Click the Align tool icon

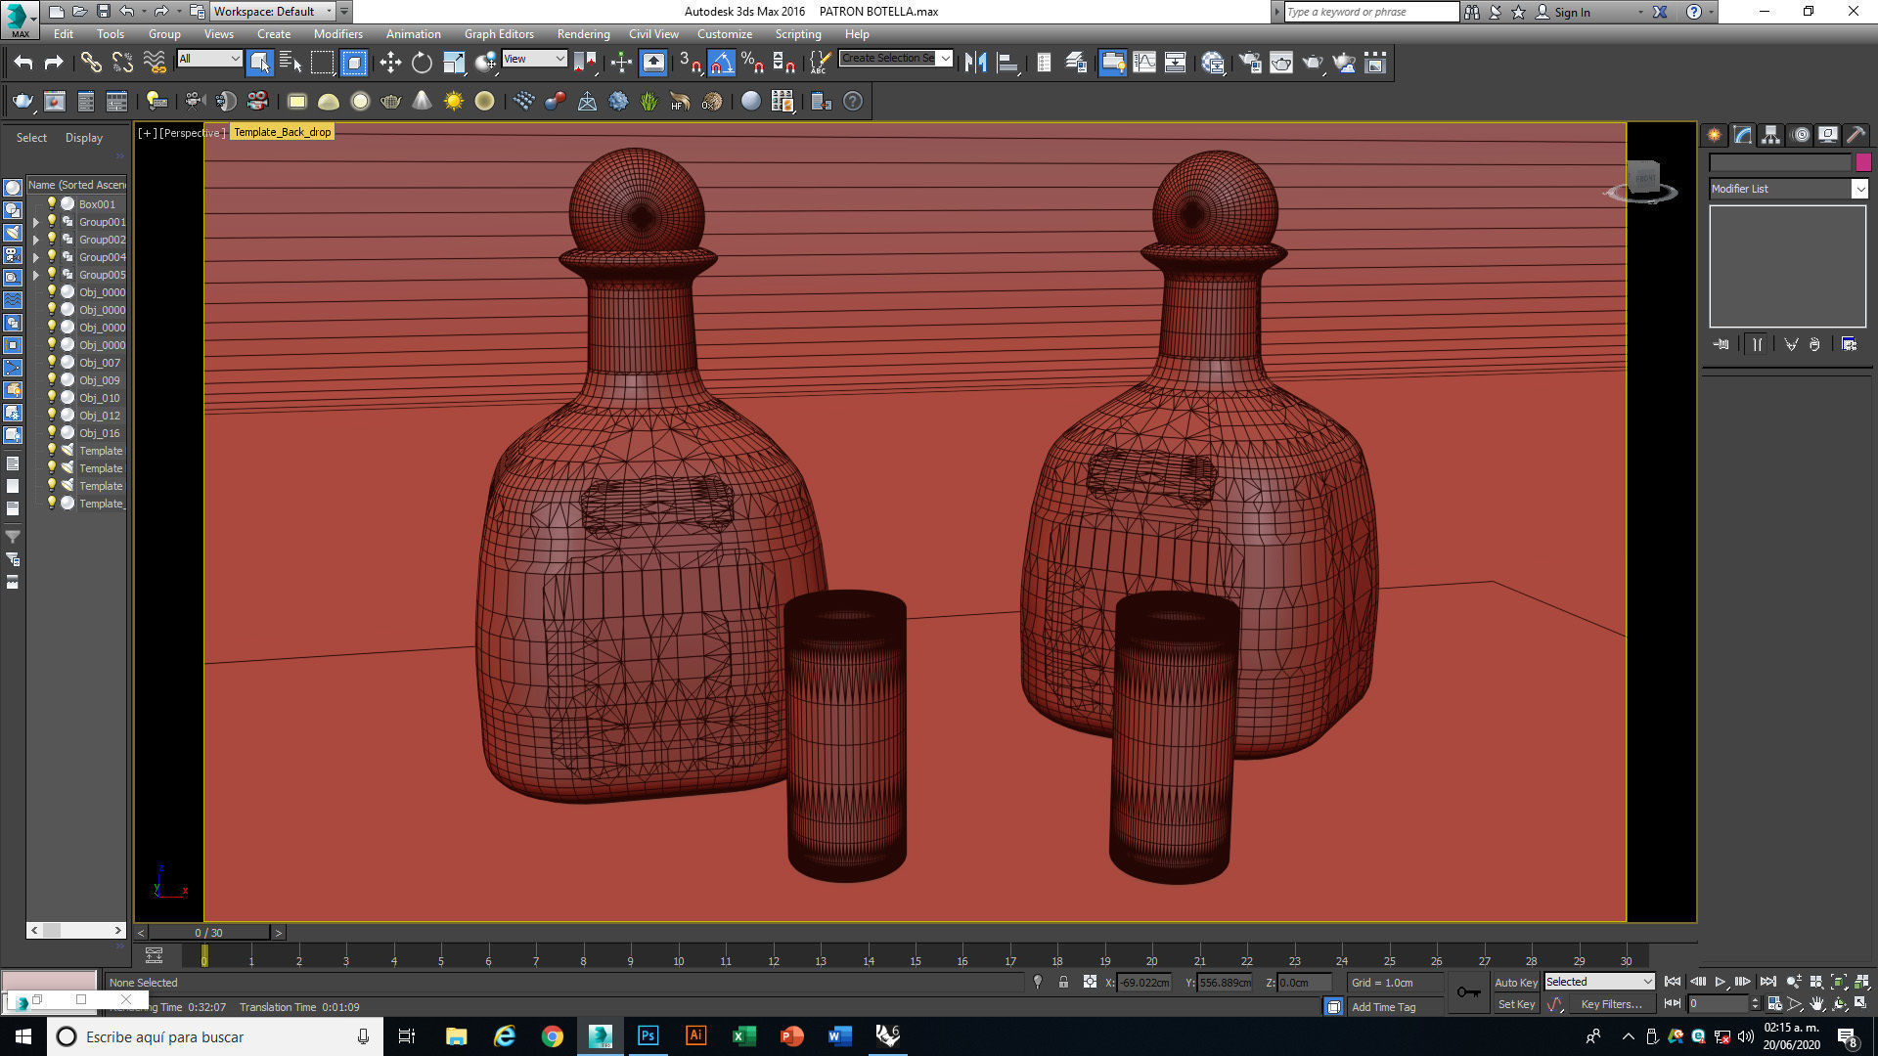(1007, 63)
